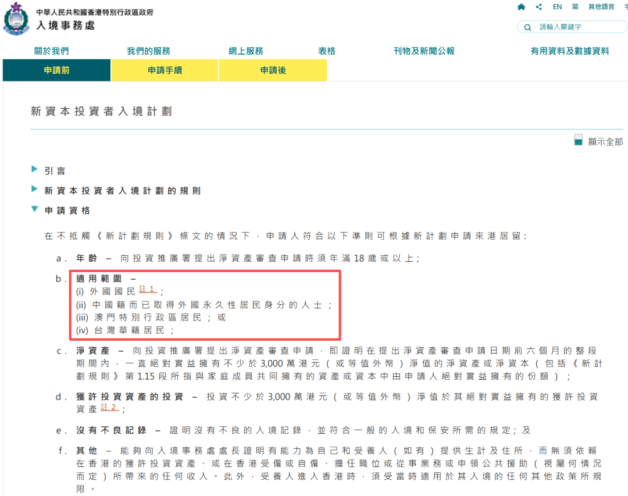The height and width of the screenshot is (496, 628).
Task: Open the 關於我們 menu
Action: pyautogui.click(x=51, y=51)
